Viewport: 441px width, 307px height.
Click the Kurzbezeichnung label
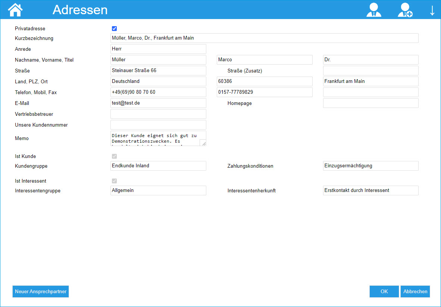(34, 38)
